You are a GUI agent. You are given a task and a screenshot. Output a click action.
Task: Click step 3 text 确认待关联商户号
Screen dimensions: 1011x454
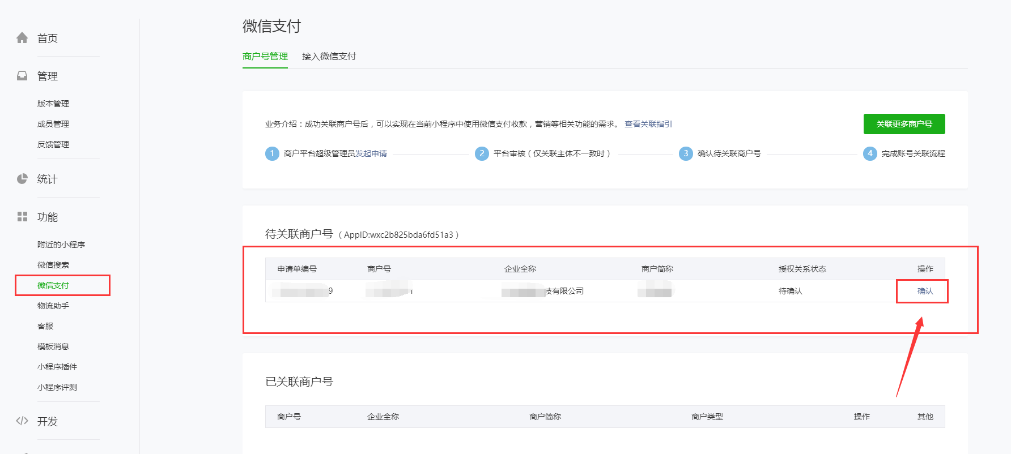pyautogui.click(x=729, y=153)
